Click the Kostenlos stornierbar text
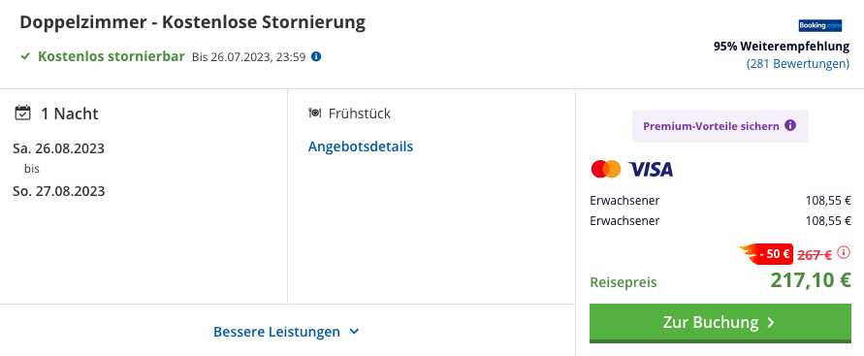The height and width of the screenshot is (356, 864). click(x=112, y=56)
